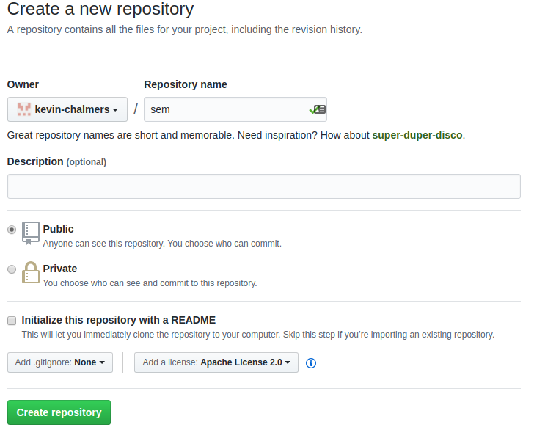This screenshot has height=441, width=534.
Task: Click the Description (optional) label
Action: coord(56,161)
